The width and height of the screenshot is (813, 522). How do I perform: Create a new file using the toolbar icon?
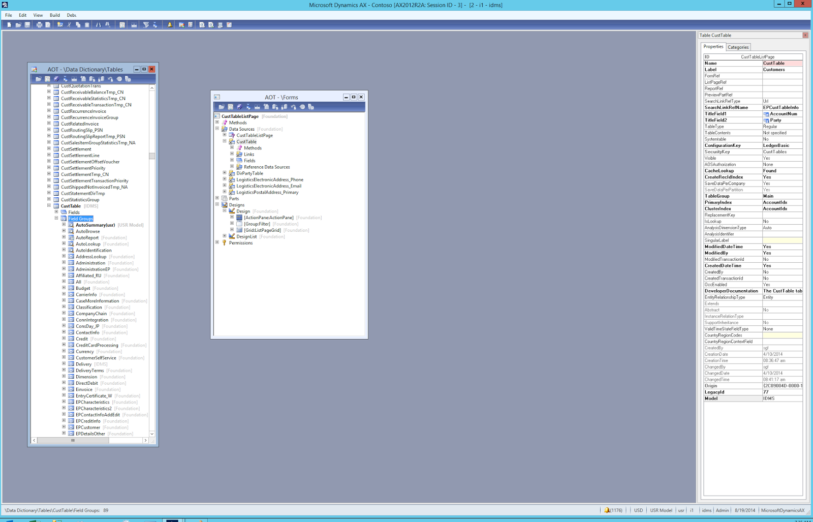pos(10,24)
